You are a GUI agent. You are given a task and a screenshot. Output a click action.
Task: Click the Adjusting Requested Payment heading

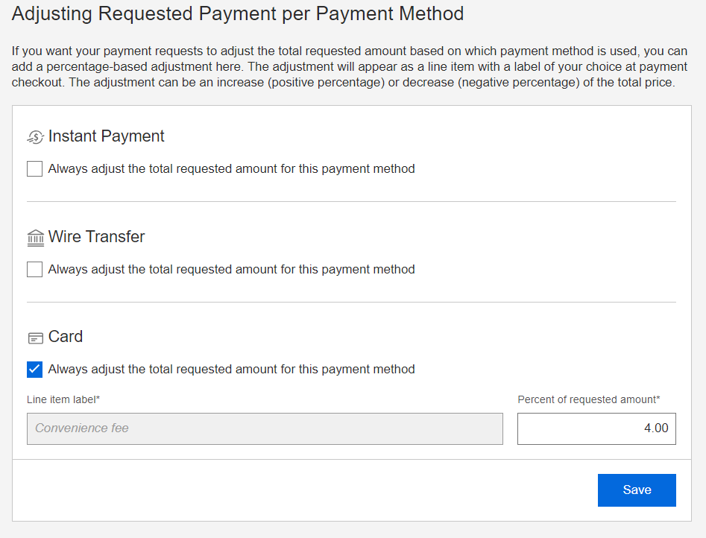tap(239, 13)
